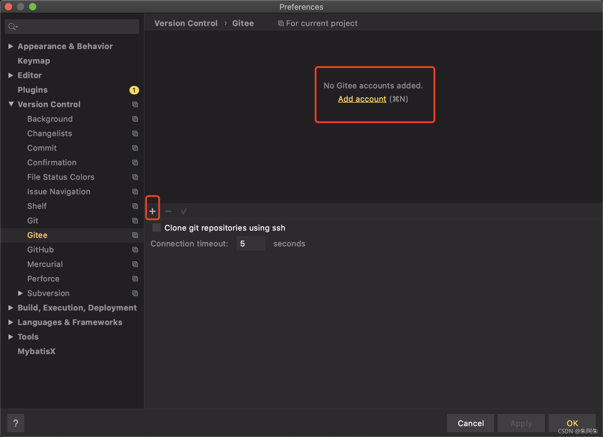
Task: Select Mercurial settings page
Action: 45,264
